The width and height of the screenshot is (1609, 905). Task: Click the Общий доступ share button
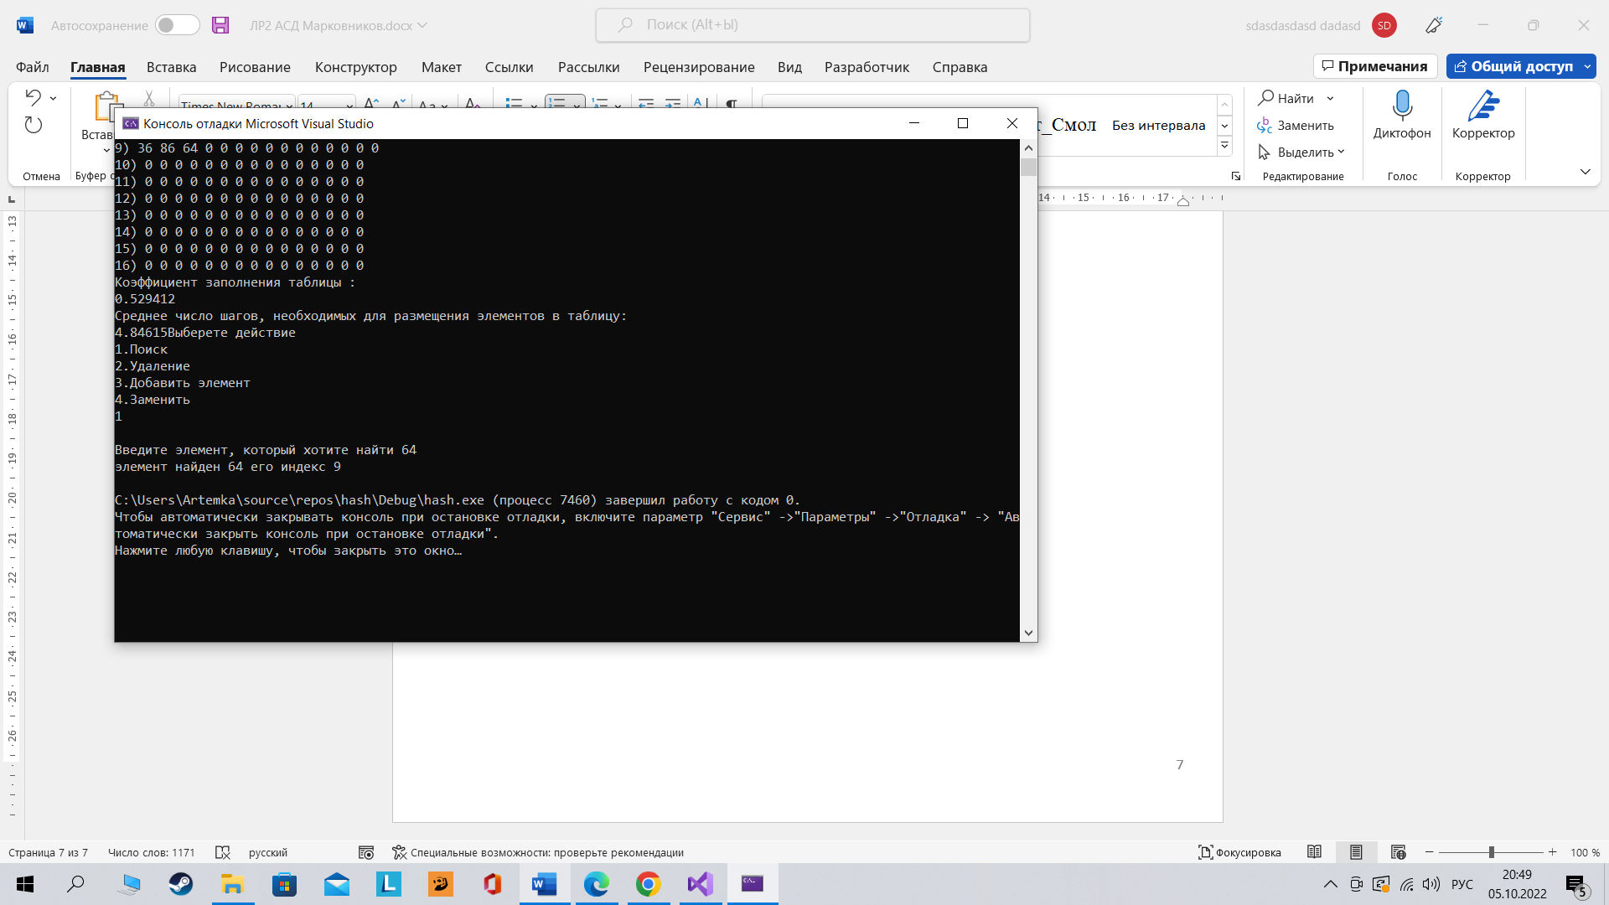pos(1513,66)
